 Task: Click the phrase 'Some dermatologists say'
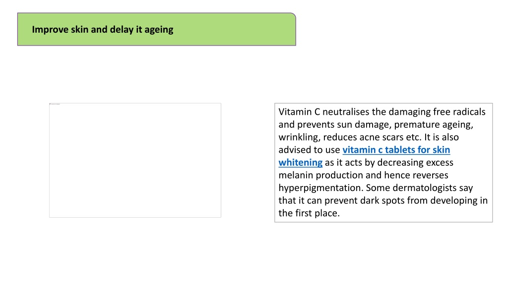[419, 188]
